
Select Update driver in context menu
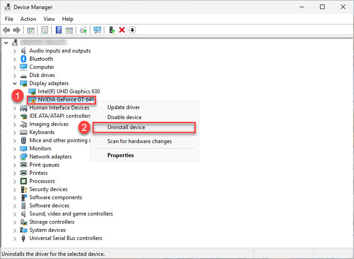123,107
